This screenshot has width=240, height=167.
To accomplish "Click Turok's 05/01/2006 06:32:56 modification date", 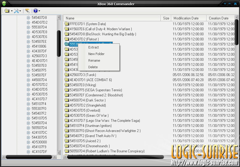I will coord(188,75).
